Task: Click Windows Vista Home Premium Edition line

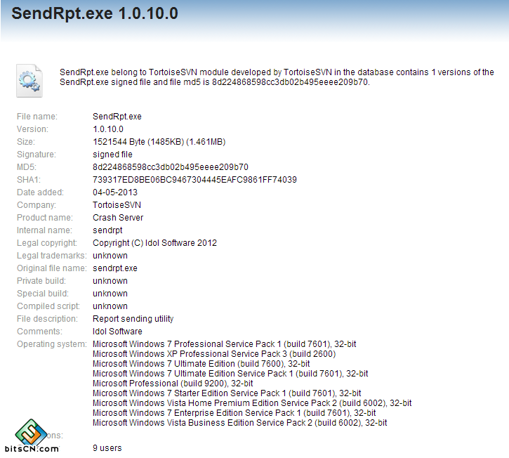Action: click(x=252, y=403)
